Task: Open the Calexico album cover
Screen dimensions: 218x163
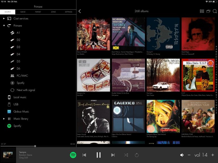Action: pyautogui.click(x=128, y=116)
